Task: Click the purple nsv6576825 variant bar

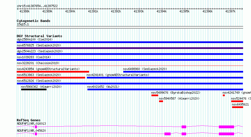Action: (x=130, y=48)
